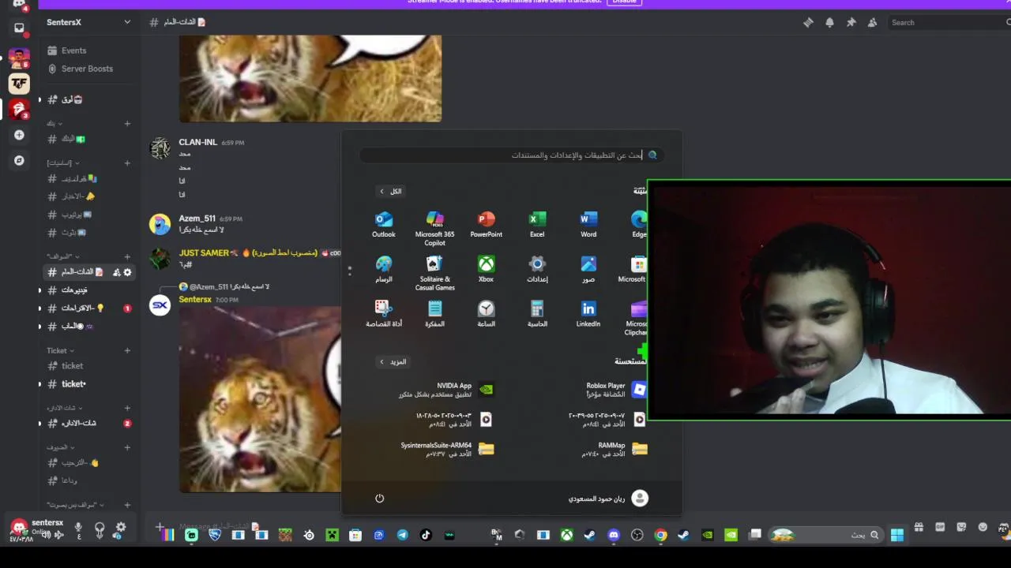Open the tiger image posted by Sentersx

point(260,399)
